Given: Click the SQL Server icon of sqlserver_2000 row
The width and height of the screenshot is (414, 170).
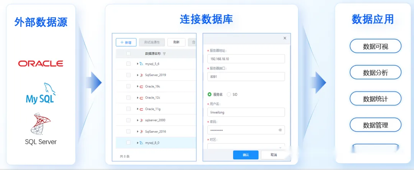Looking at the screenshot, I should [x=141, y=120].
